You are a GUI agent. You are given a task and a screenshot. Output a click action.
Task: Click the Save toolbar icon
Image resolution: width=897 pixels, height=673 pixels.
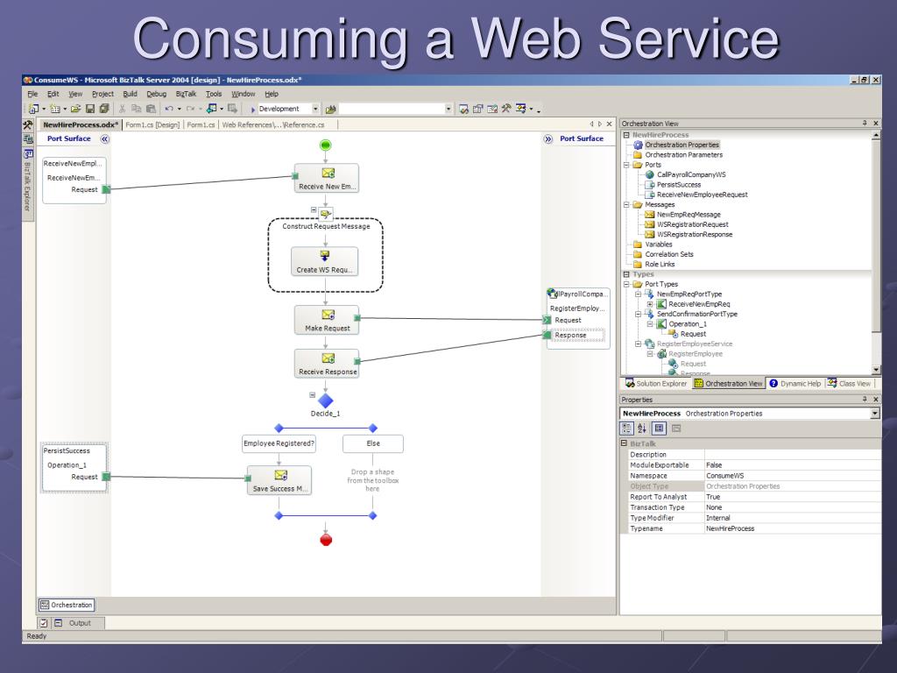coord(90,109)
